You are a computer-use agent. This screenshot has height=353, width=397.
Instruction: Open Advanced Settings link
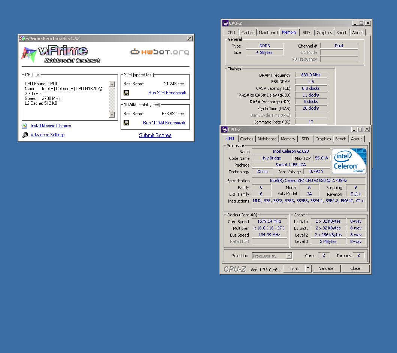48,135
